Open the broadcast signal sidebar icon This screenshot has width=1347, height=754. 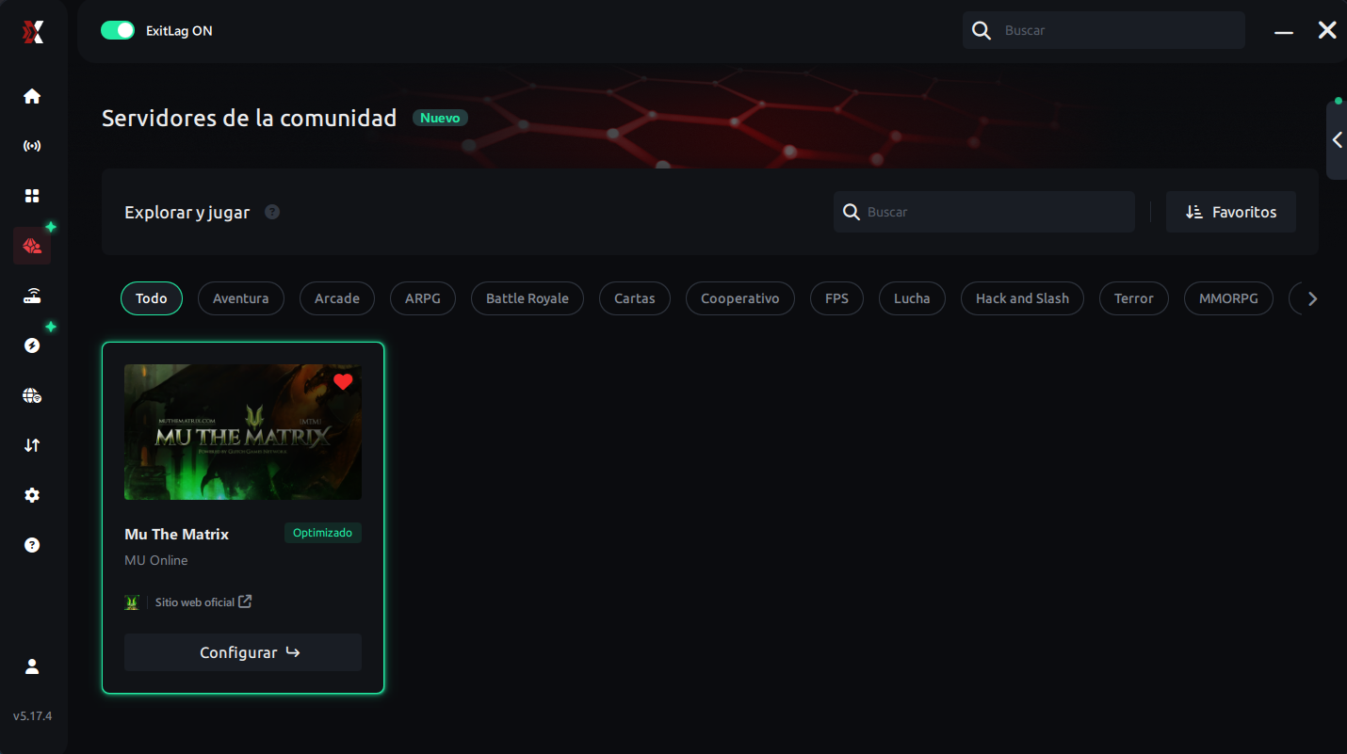point(32,146)
